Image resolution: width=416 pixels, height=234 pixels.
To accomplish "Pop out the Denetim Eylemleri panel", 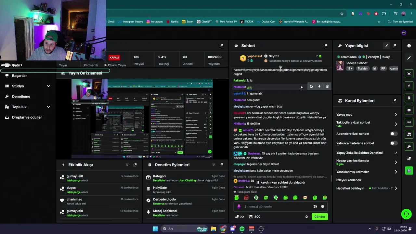I will (221, 165).
